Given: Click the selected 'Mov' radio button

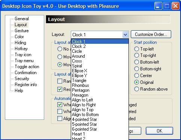Looking at the screenshot, I should (x=60, y=65).
